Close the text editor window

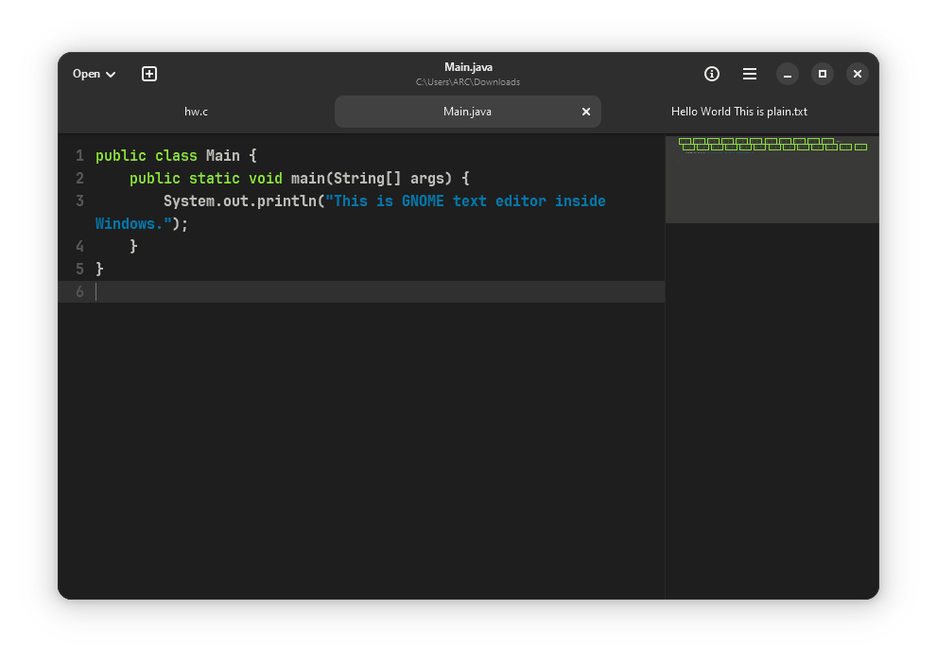pos(858,74)
